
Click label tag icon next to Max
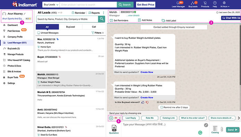[x=58, y=39]
